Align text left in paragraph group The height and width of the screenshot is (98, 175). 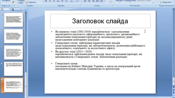pyautogui.click(x=85, y=1)
